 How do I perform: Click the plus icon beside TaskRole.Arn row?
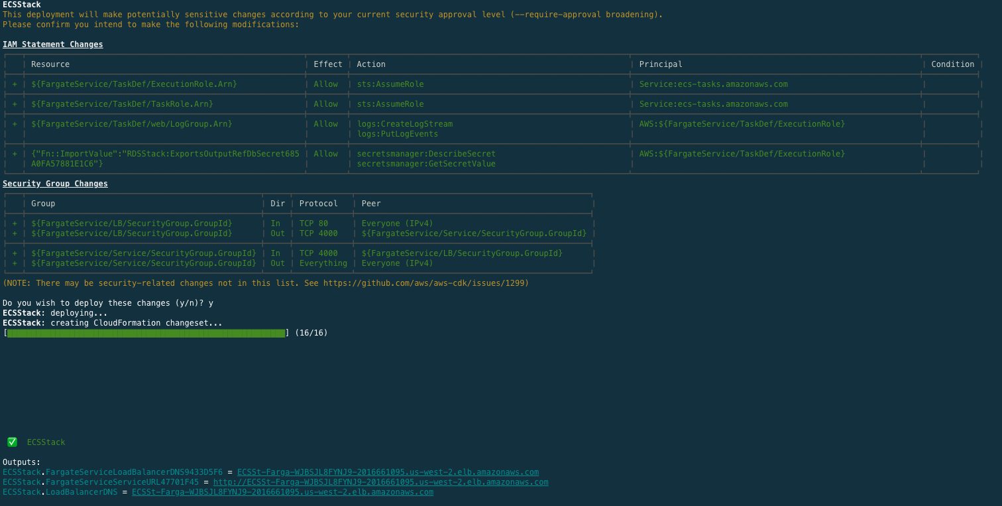[14, 103]
